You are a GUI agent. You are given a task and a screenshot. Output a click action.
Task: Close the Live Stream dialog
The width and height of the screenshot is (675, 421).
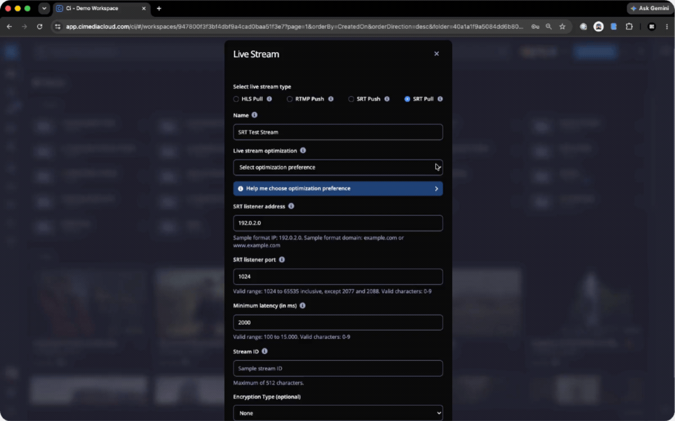(x=436, y=54)
